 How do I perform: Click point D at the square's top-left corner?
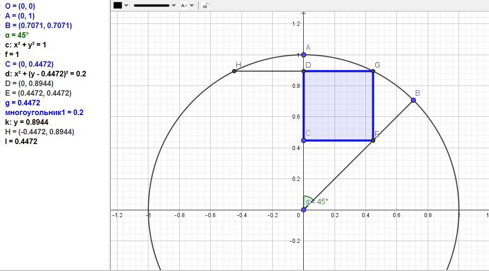pyautogui.click(x=304, y=71)
